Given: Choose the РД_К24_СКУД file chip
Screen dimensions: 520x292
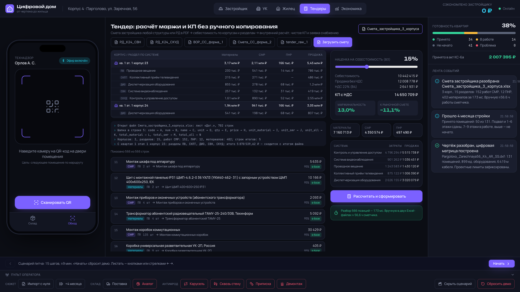Looking at the screenshot, I should coord(164,42).
